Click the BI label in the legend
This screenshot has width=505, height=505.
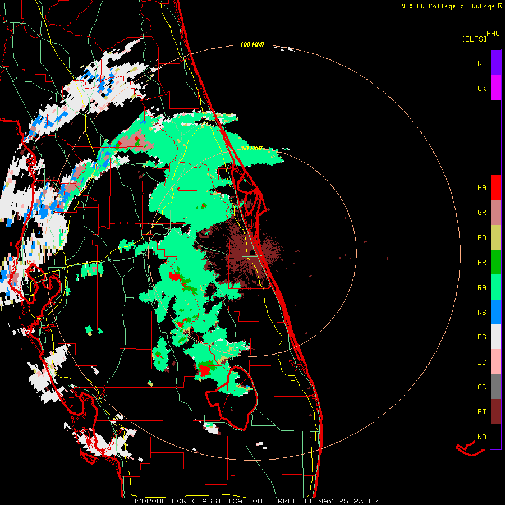[481, 412]
